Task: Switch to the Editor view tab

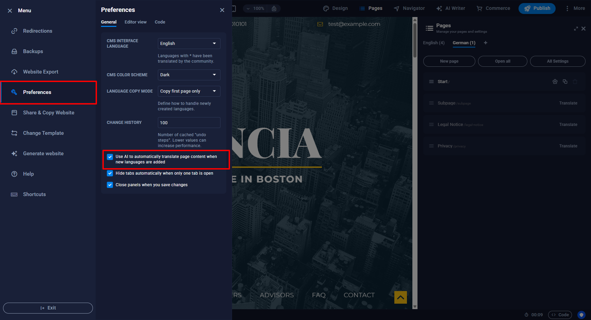Action: [135, 22]
